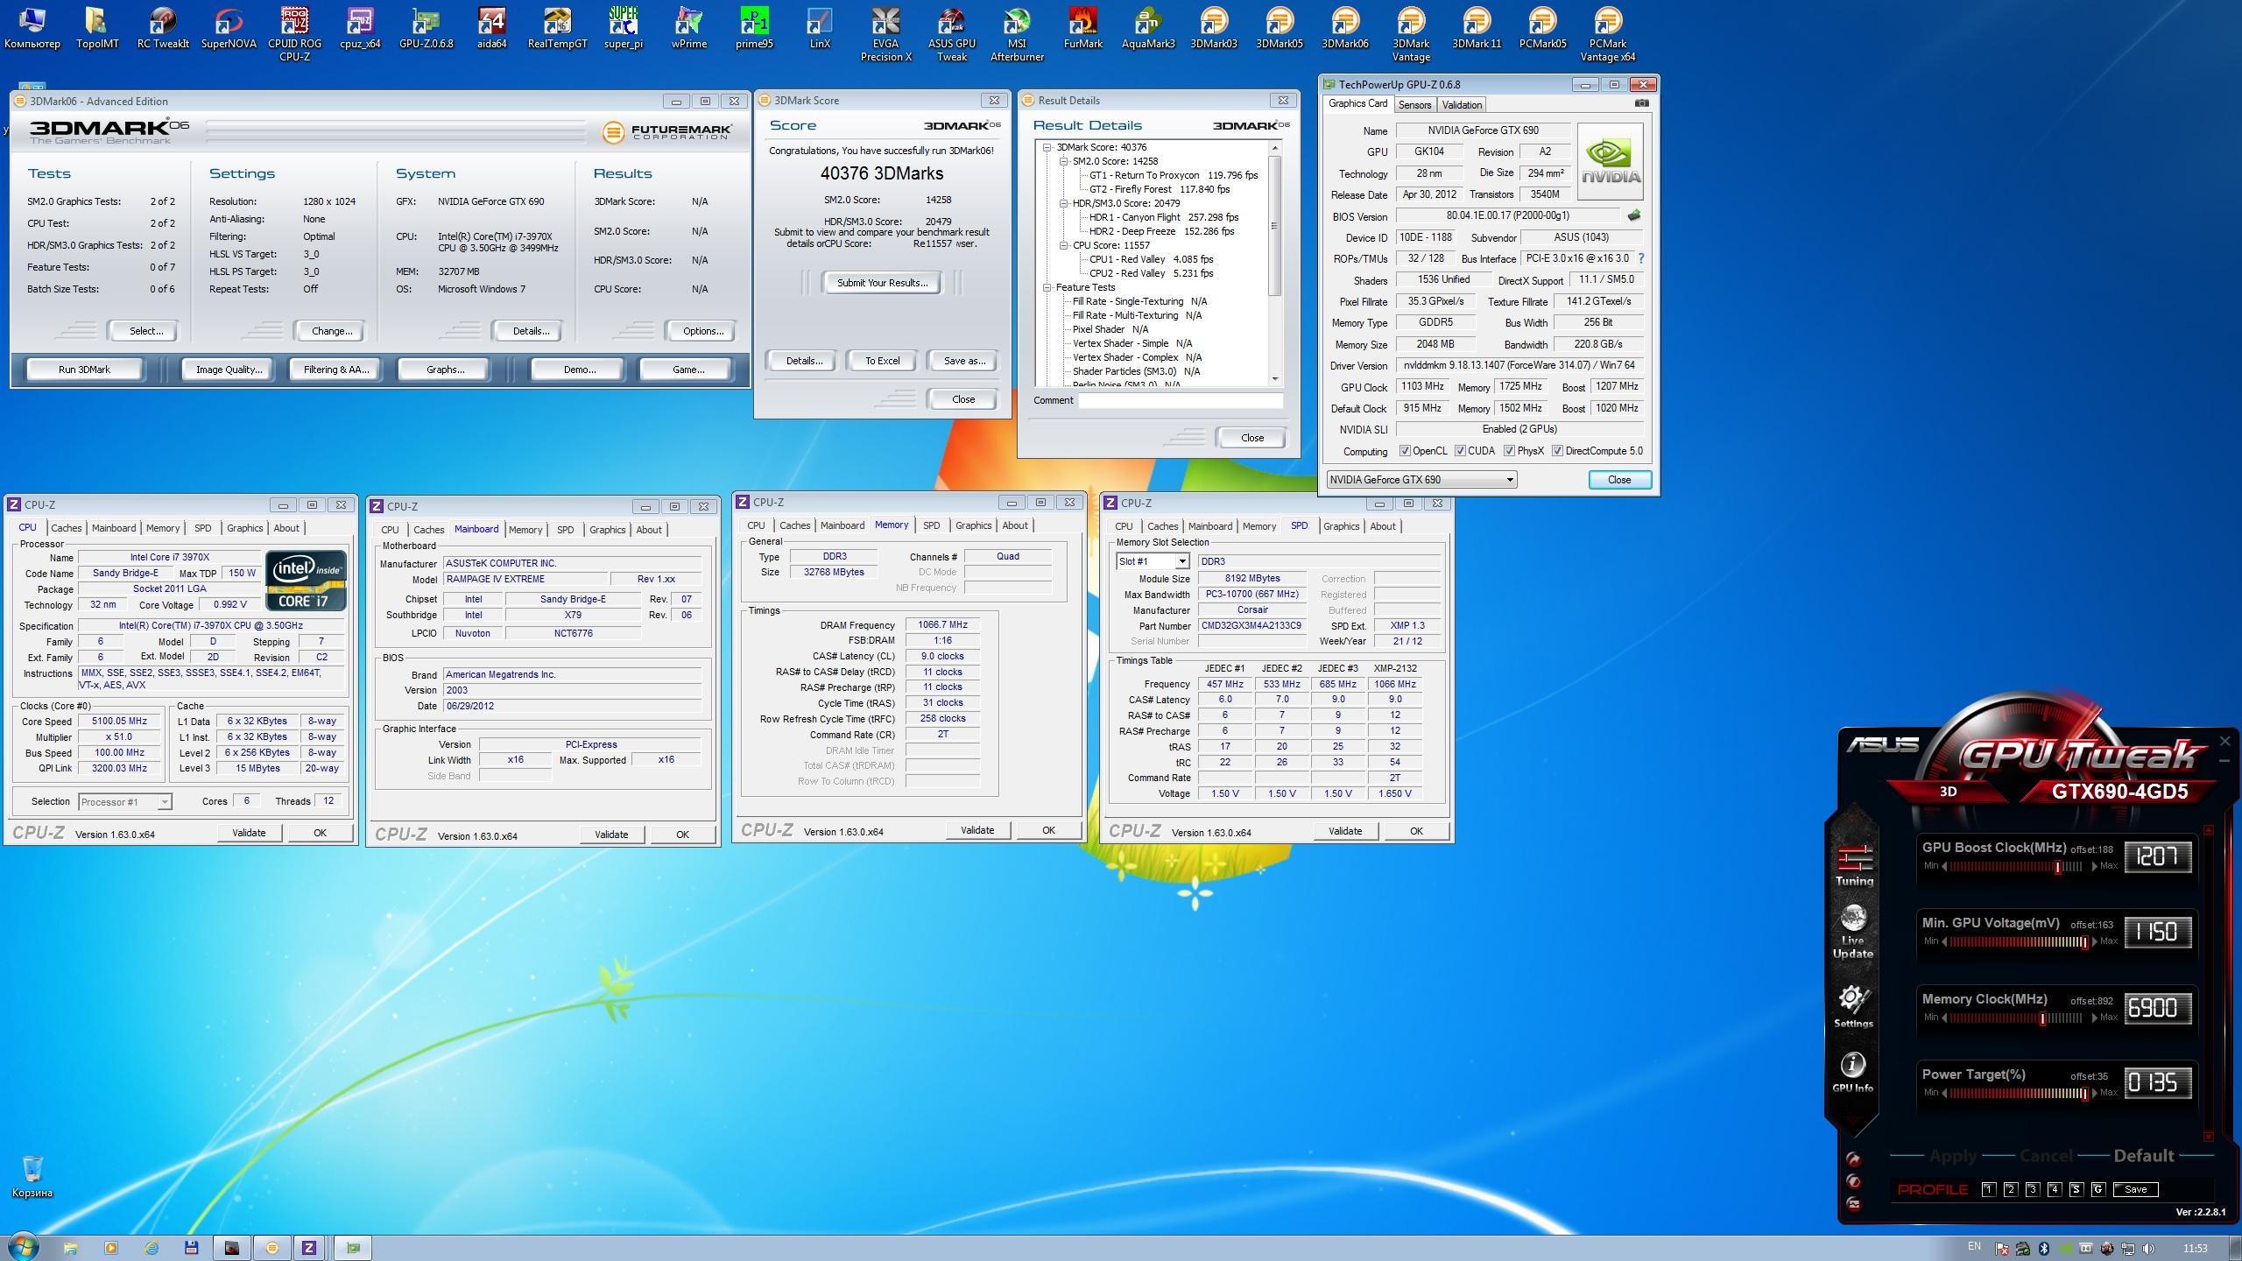This screenshot has height=1261, width=2242.
Task: Click Filtering & AA button in 3DMark06
Action: (x=336, y=370)
